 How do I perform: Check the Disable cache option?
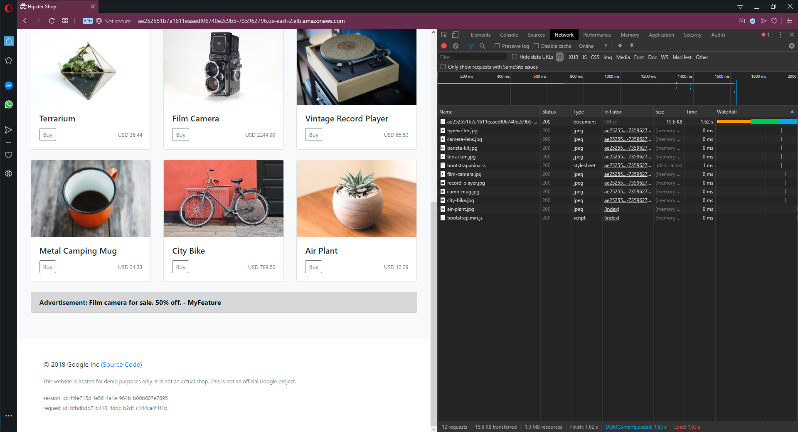click(x=536, y=46)
